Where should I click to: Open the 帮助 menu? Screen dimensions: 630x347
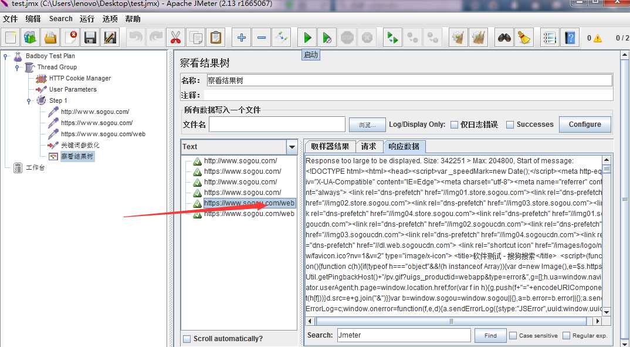(x=133, y=19)
